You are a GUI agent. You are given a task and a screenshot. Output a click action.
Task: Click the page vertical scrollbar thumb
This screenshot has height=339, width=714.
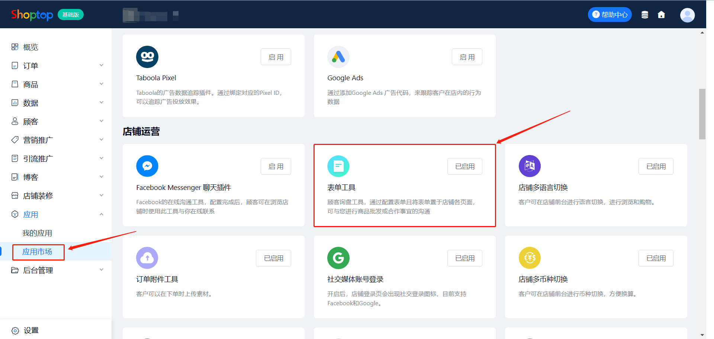pyautogui.click(x=702, y=114)
